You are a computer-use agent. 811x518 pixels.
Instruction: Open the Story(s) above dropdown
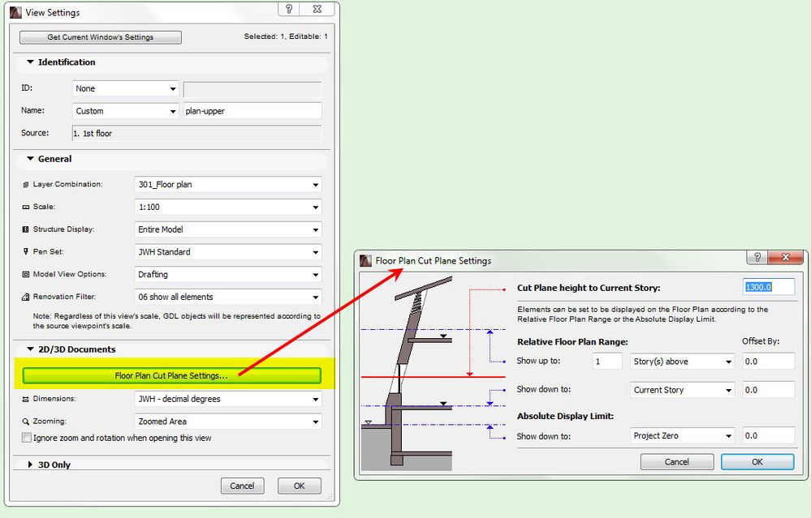coord(683,362)
